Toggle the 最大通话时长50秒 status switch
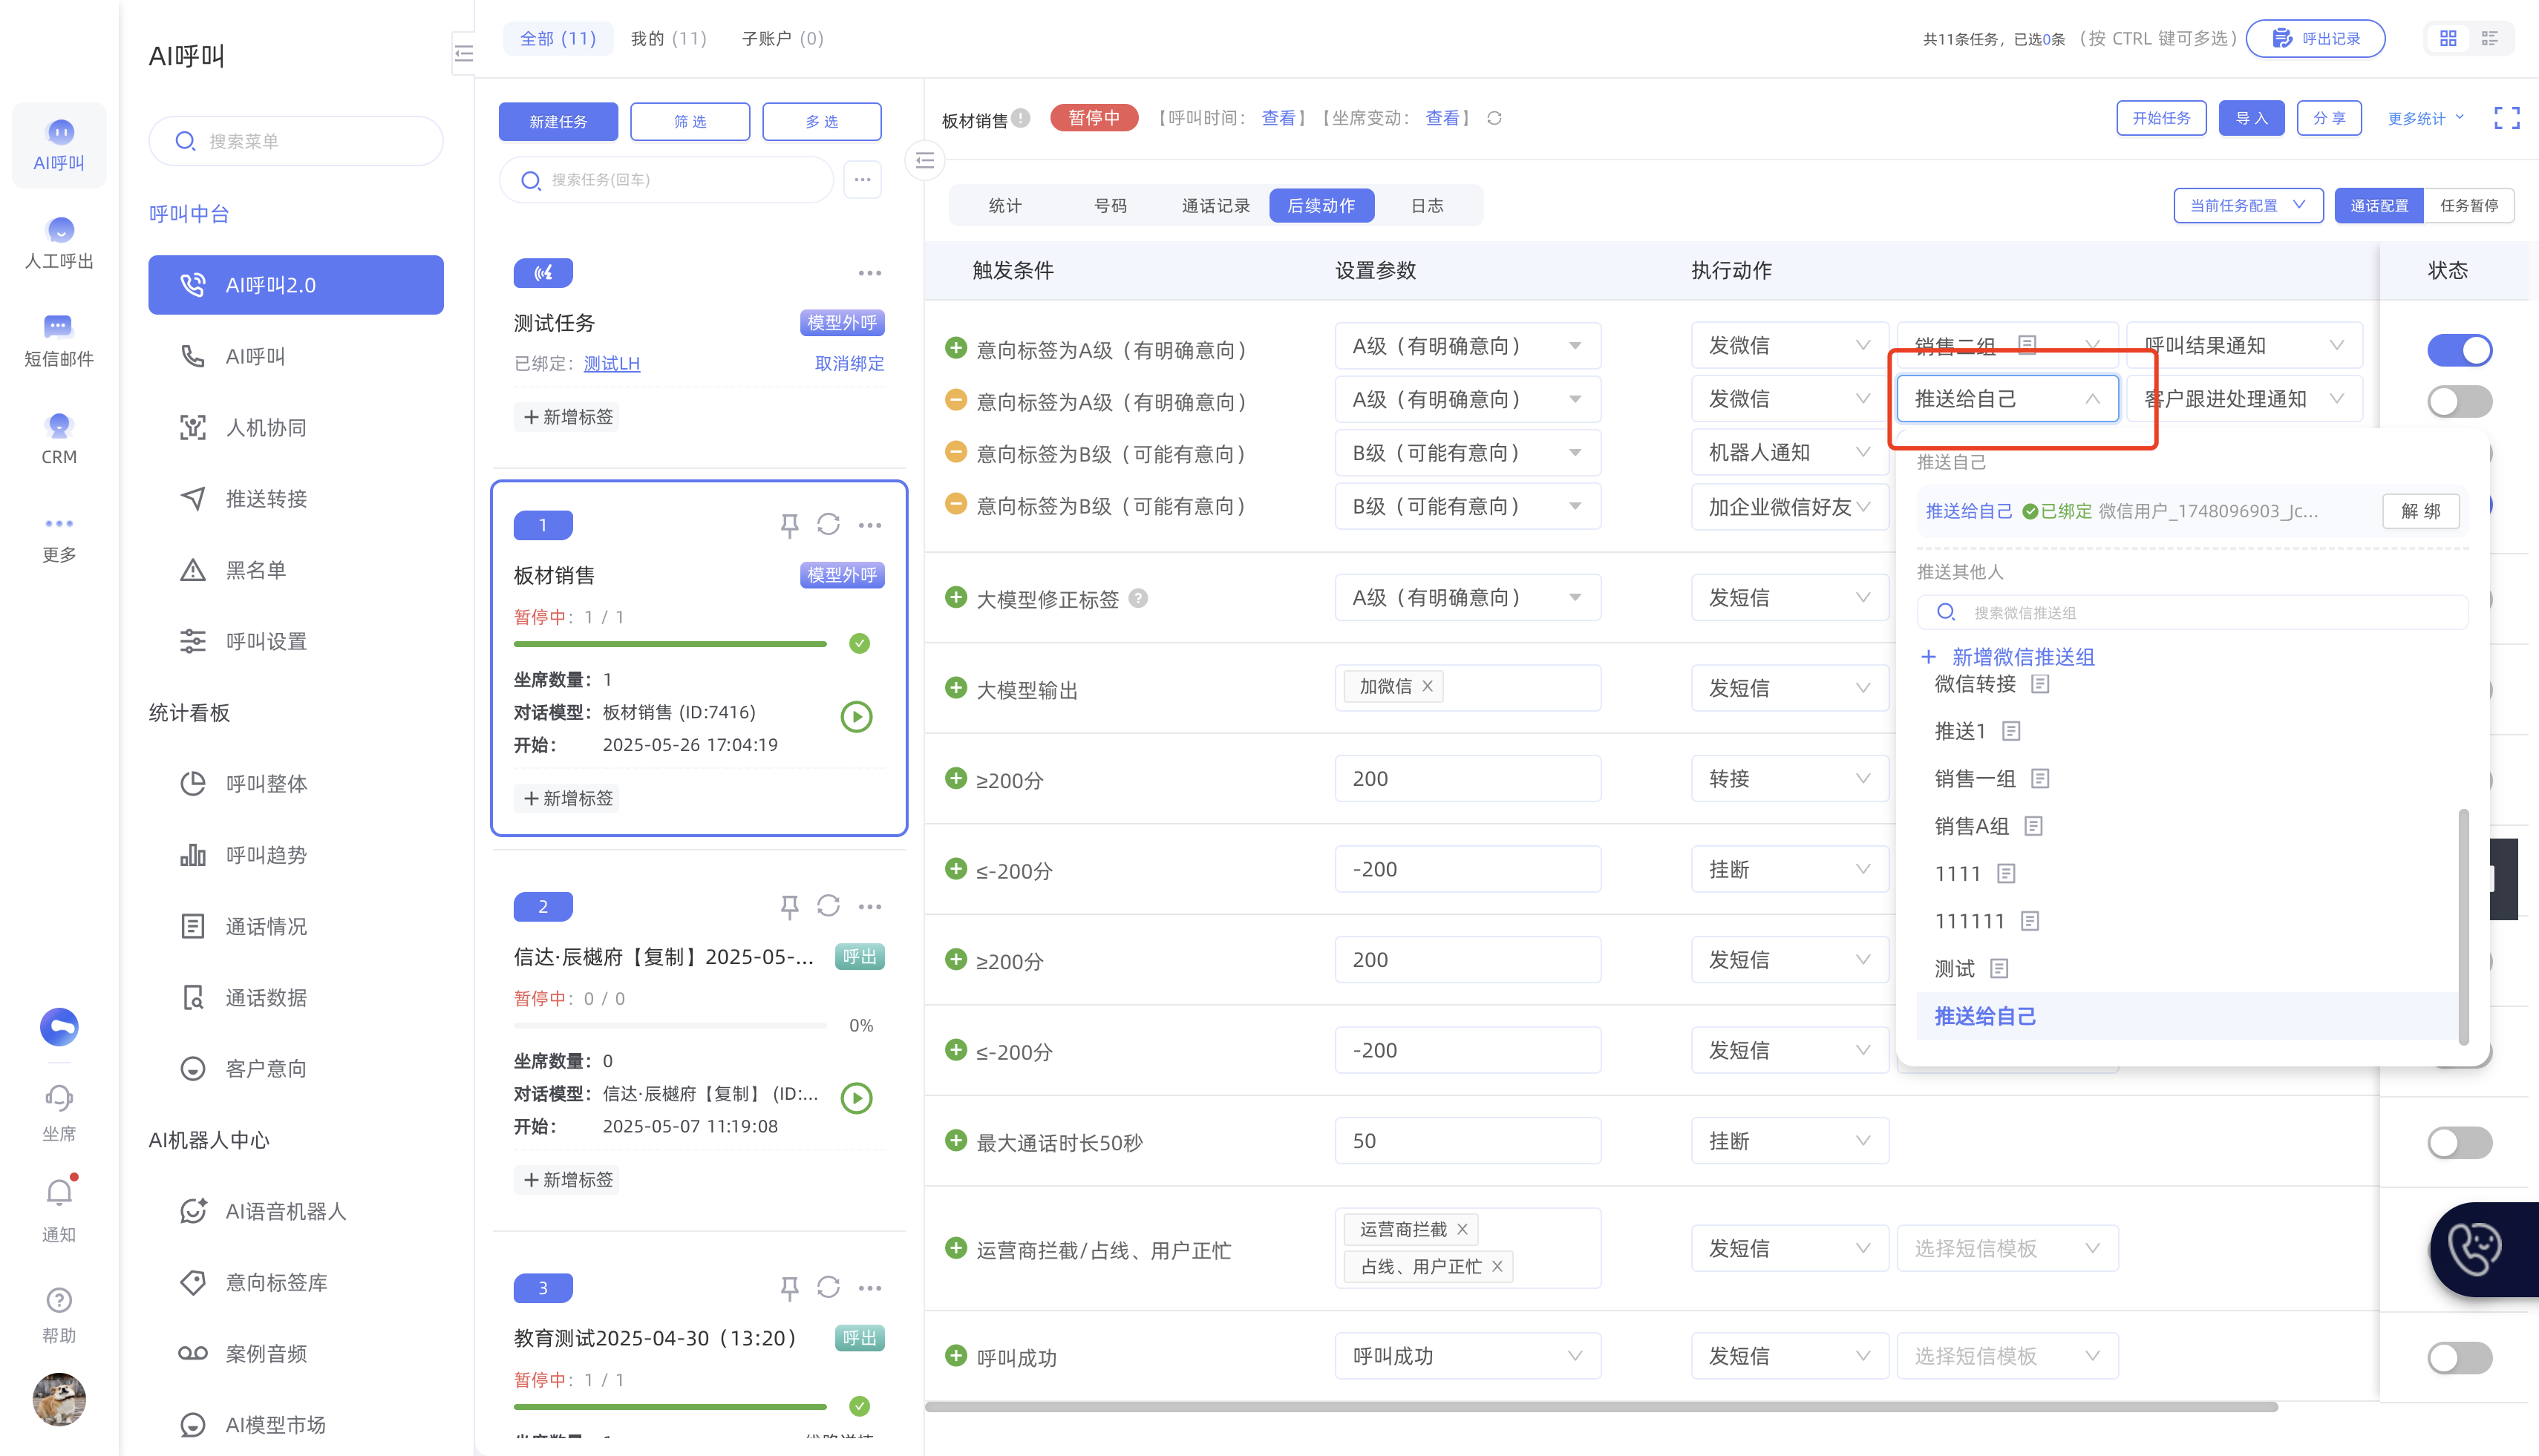 [x=2460, y=1142]
